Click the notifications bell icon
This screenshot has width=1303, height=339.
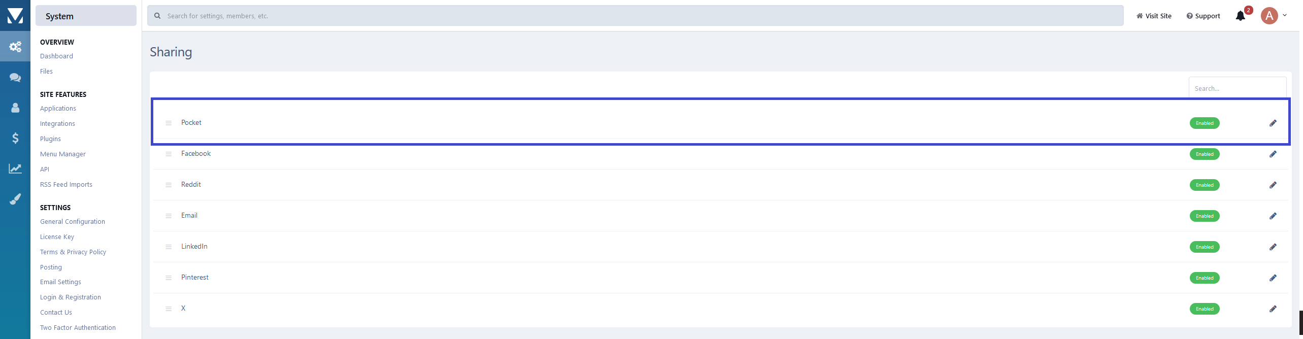pyautogui.click(x=1240, y=16)
